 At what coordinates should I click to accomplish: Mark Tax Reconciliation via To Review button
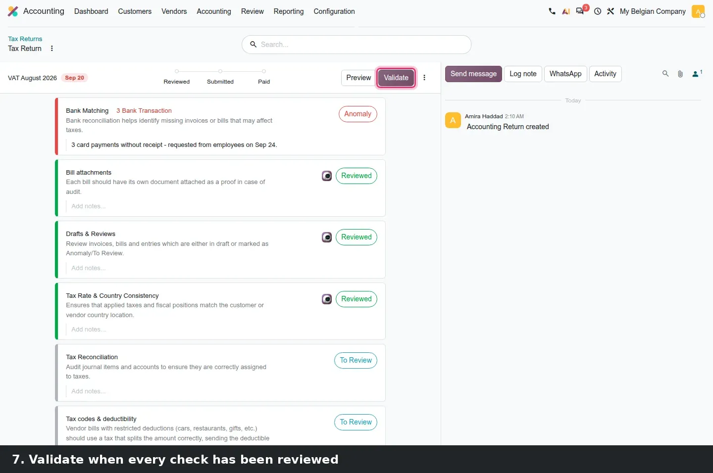356,360
